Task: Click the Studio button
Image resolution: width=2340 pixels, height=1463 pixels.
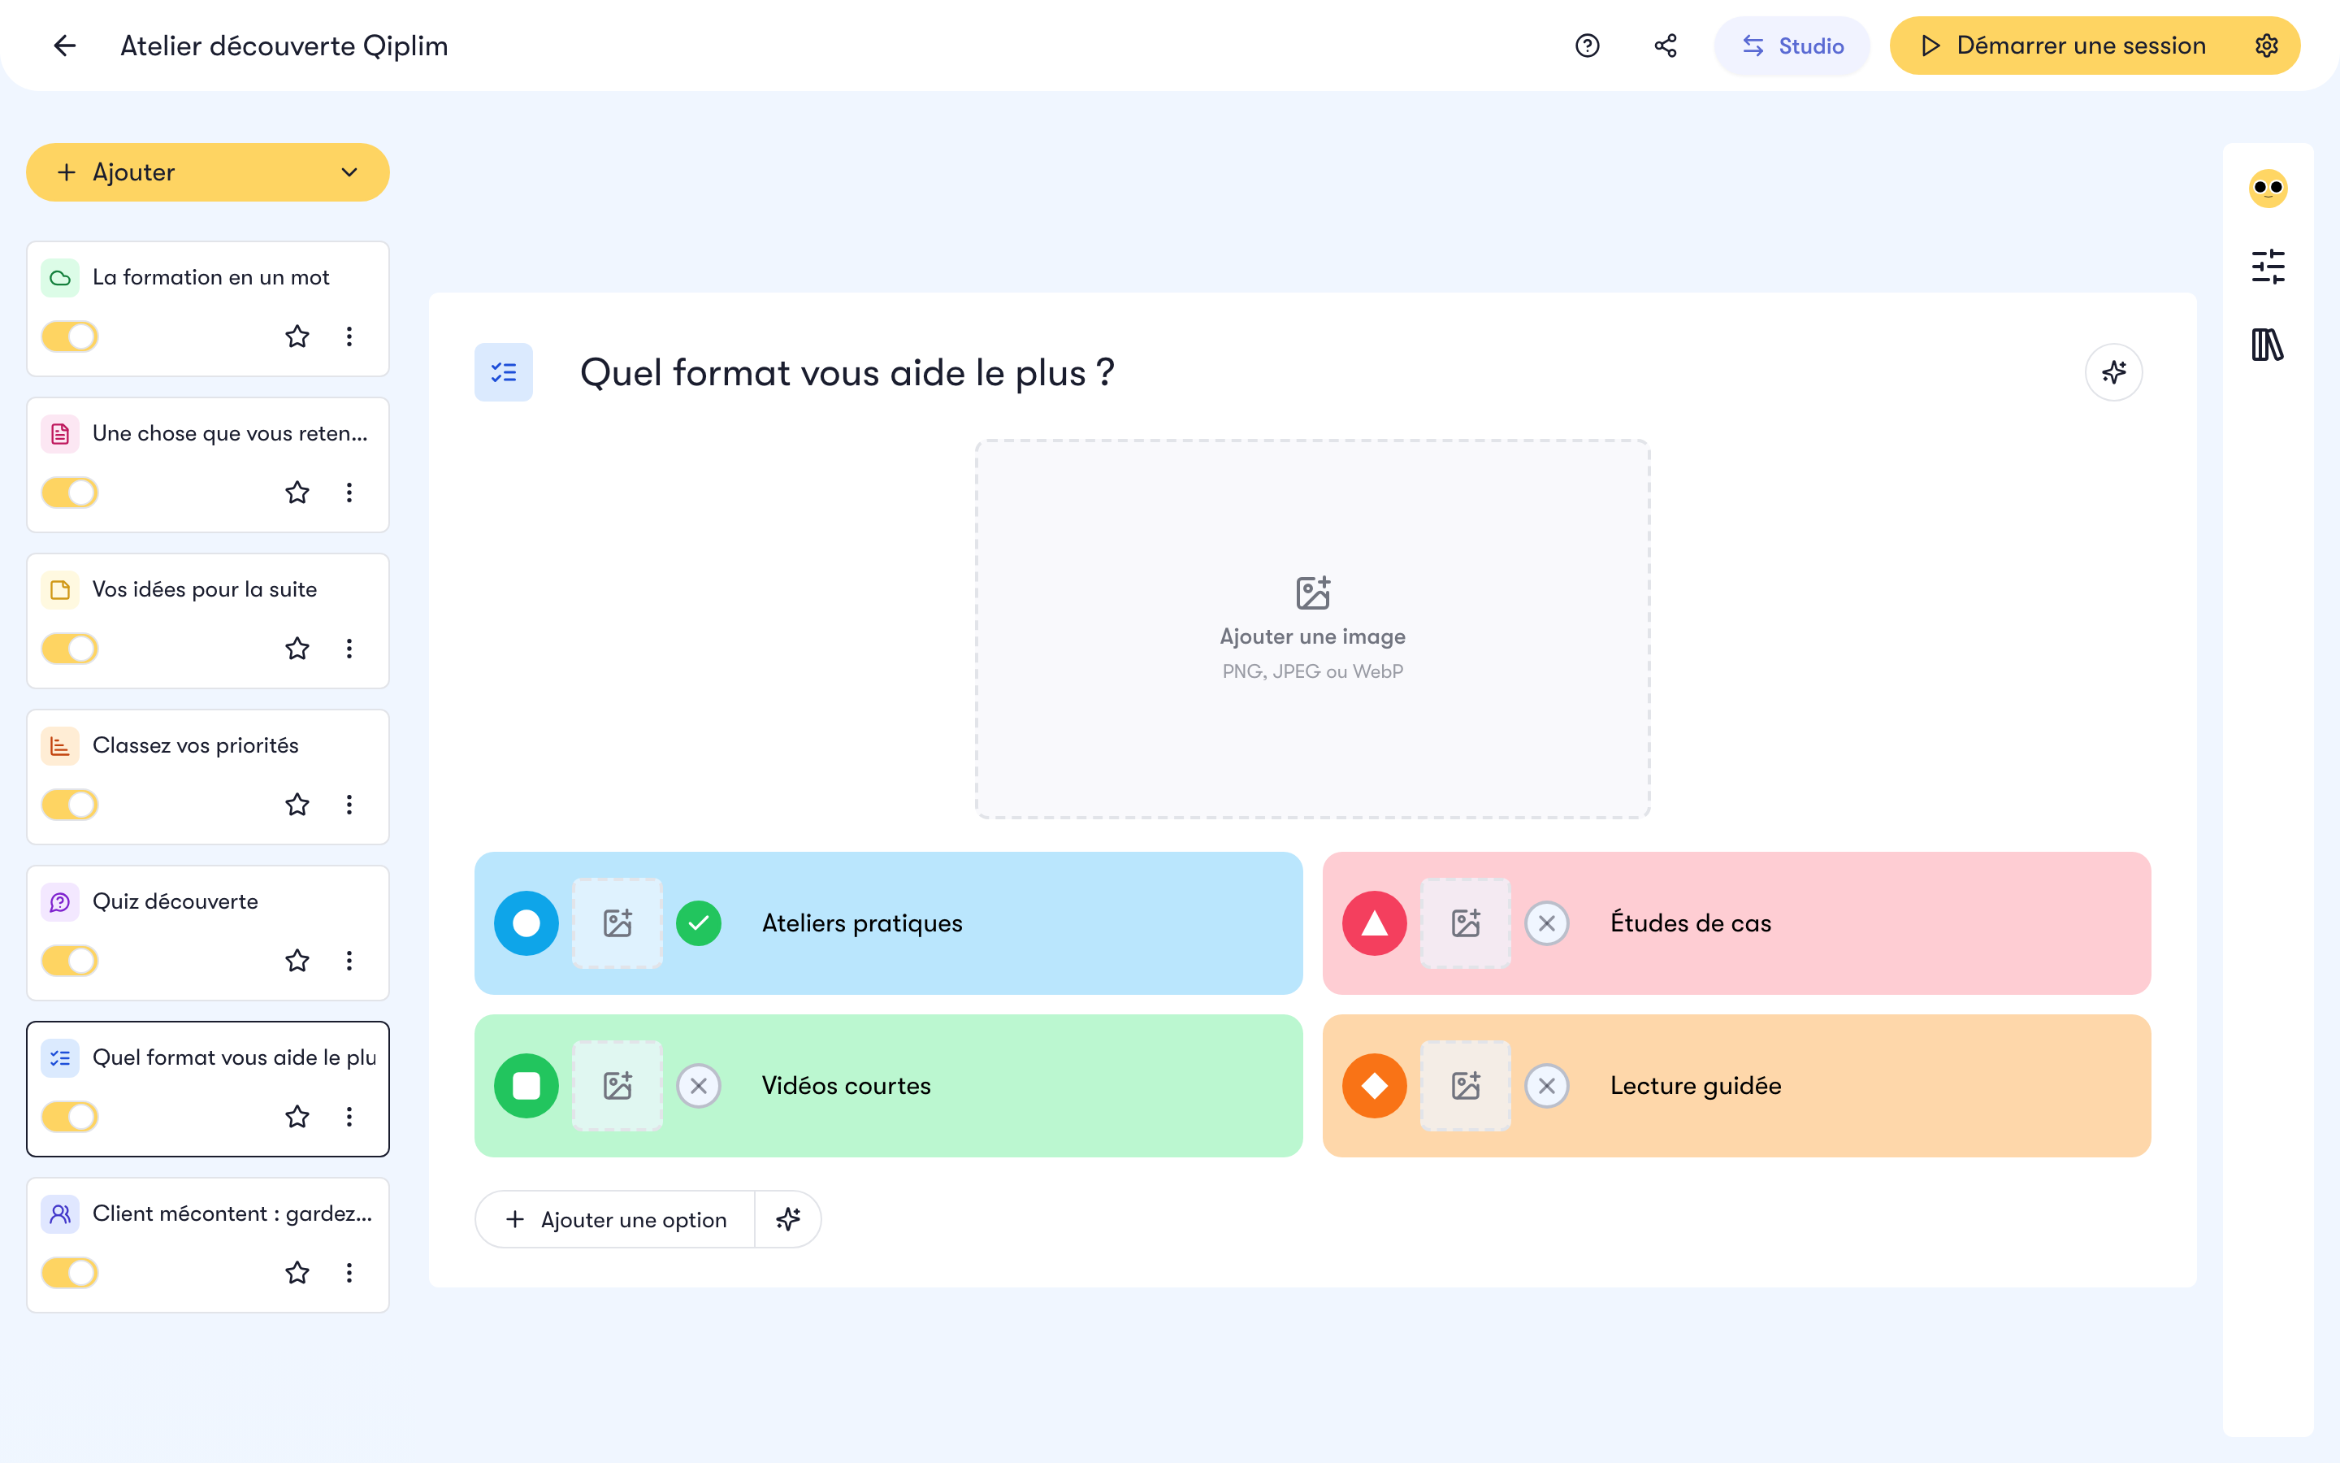Action: point(1792,46)
